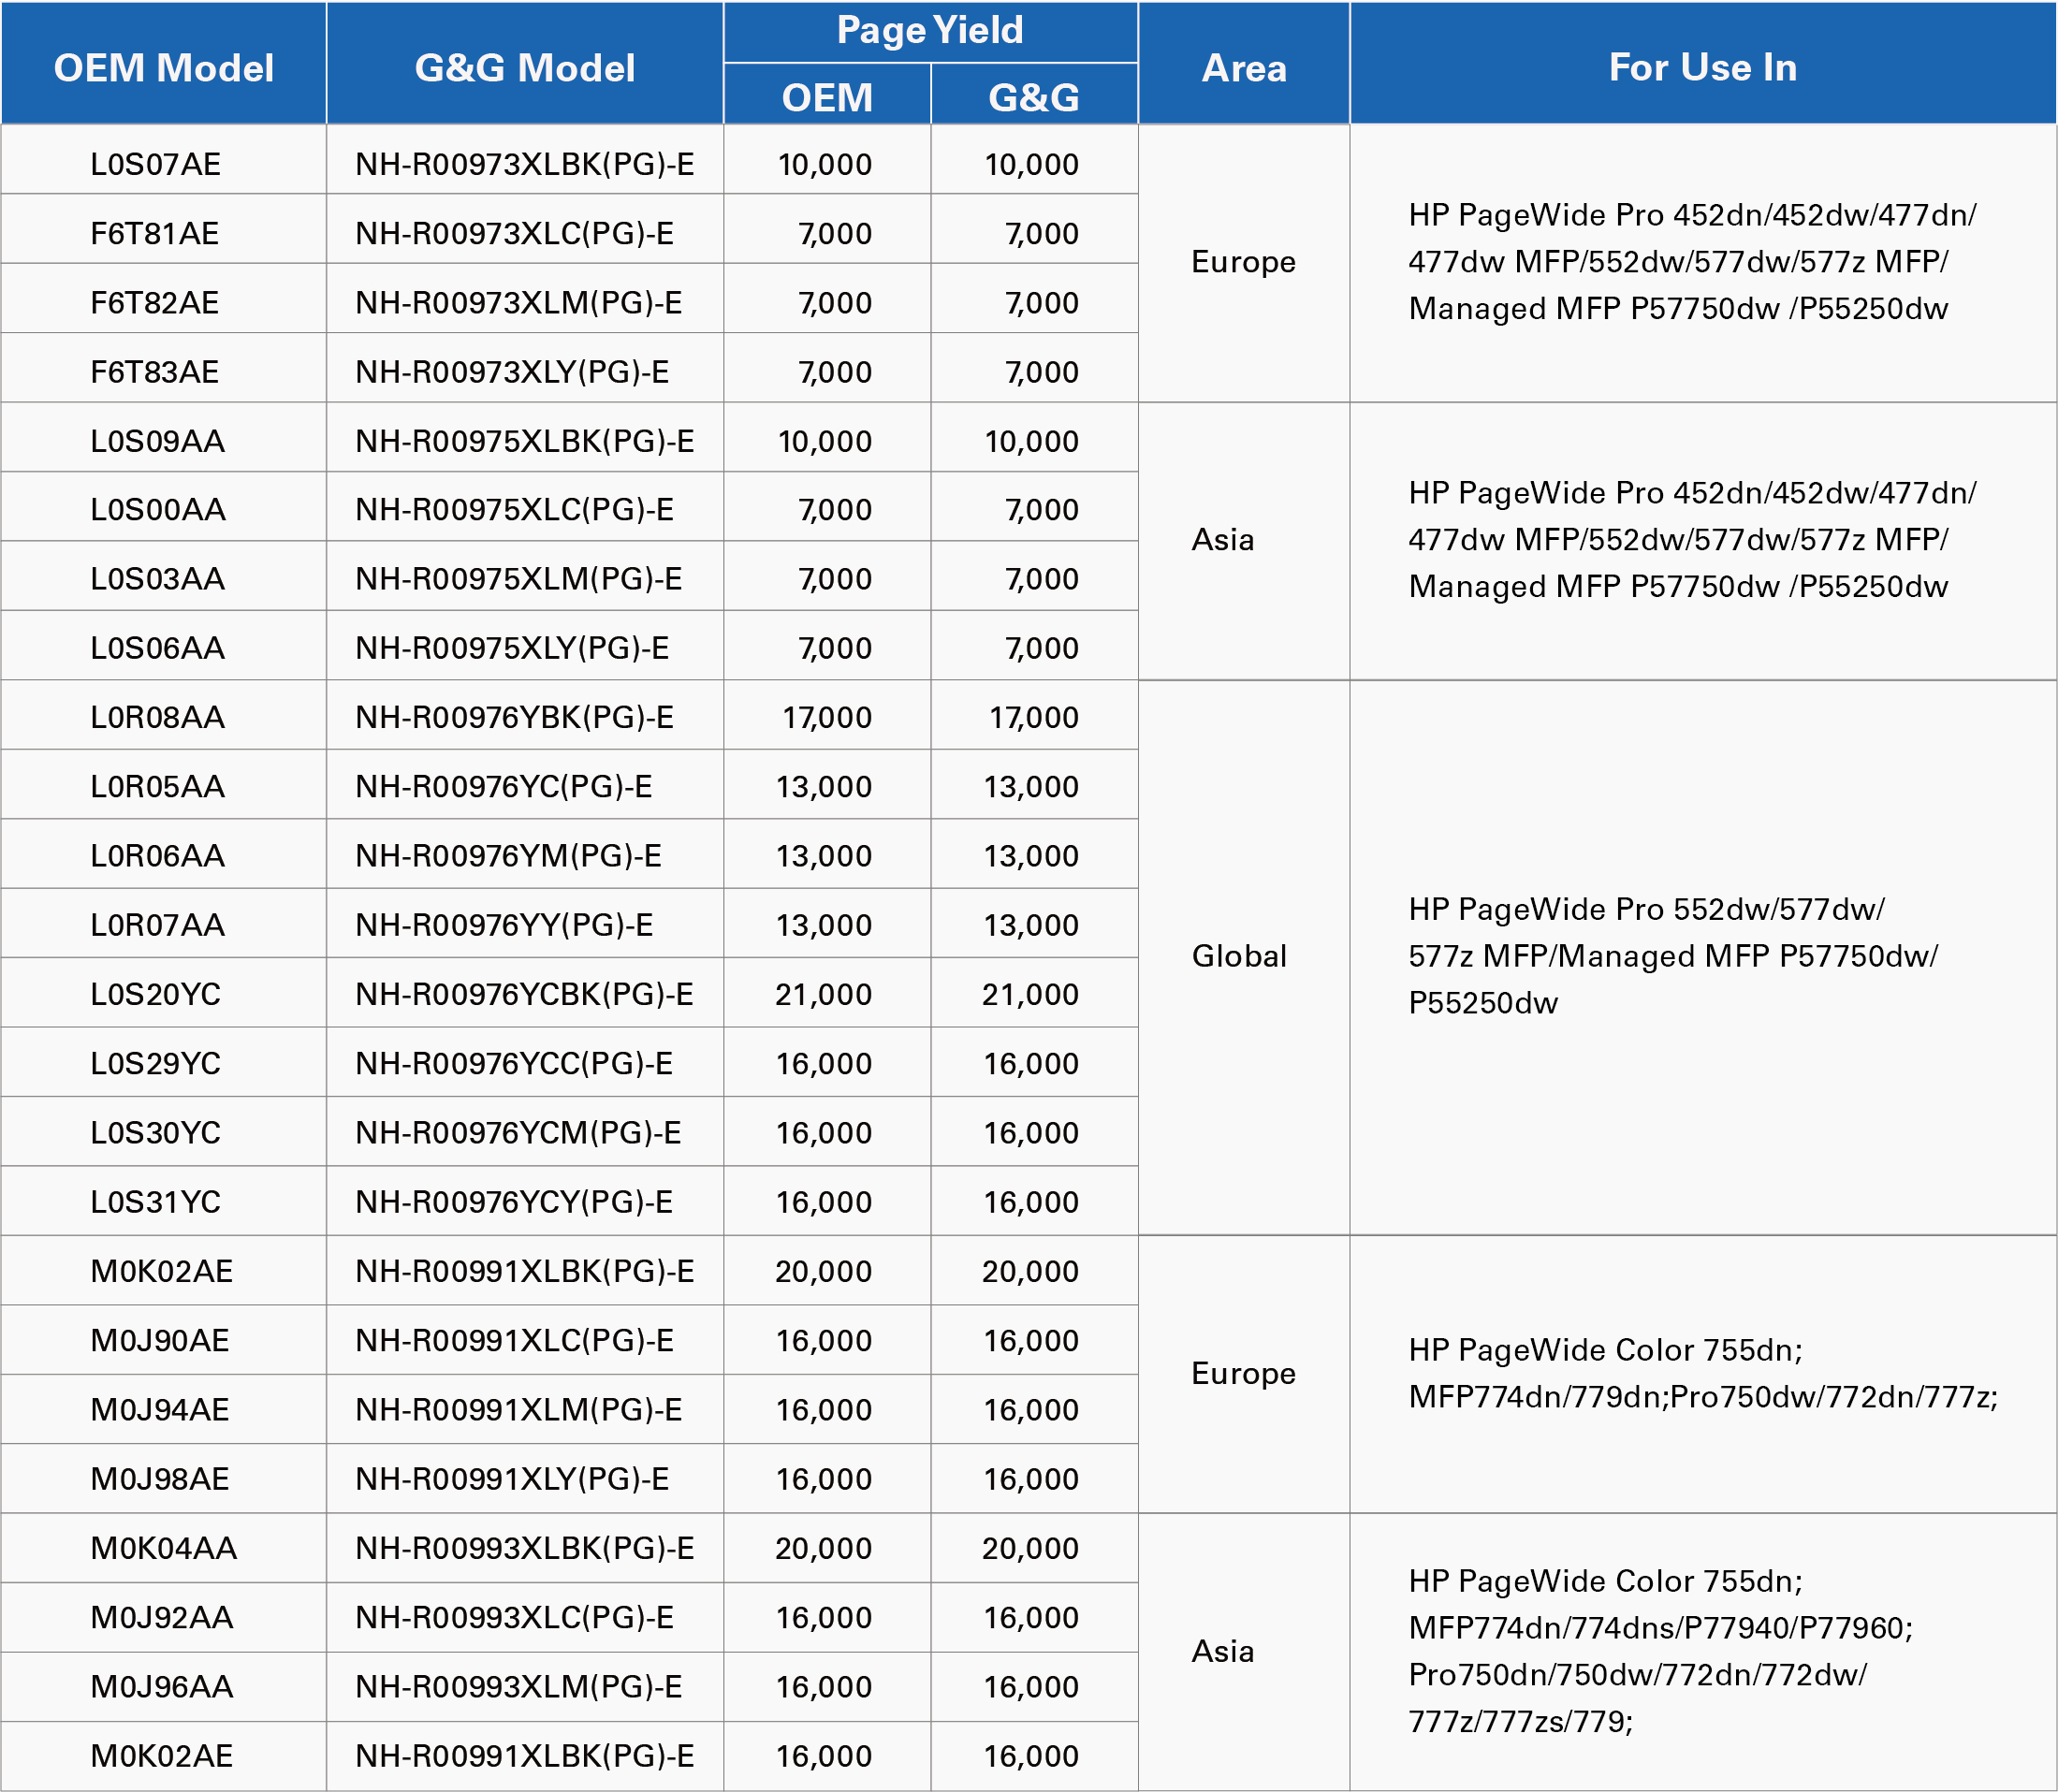Viewport: 2058px width, 1792px height.
Task: Select the 20,000 G&G yield in M0K04AA row
Action: pyautogui.click(x=1034, y=1546)
